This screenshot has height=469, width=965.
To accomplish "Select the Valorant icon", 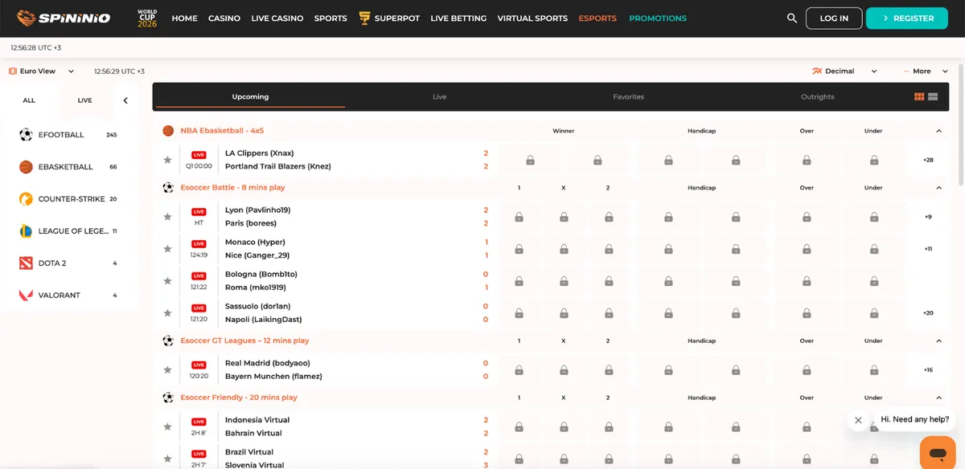I will click(26, 296).
